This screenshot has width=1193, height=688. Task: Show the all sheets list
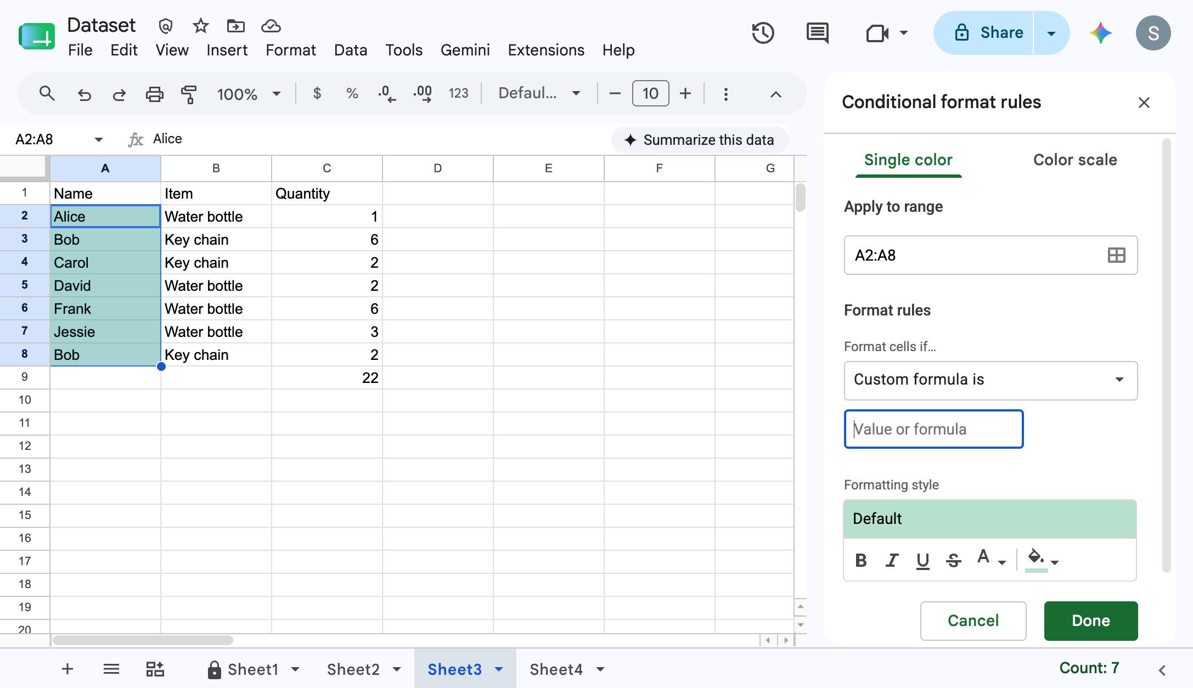pos(111,669)
